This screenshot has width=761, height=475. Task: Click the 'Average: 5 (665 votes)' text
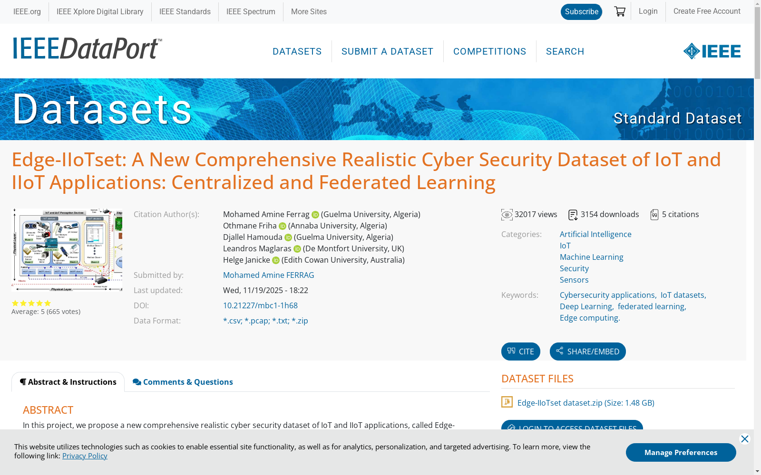point(46,312)
